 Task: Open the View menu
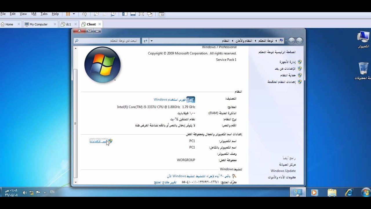pyautogui.click(x=23, y=14)
